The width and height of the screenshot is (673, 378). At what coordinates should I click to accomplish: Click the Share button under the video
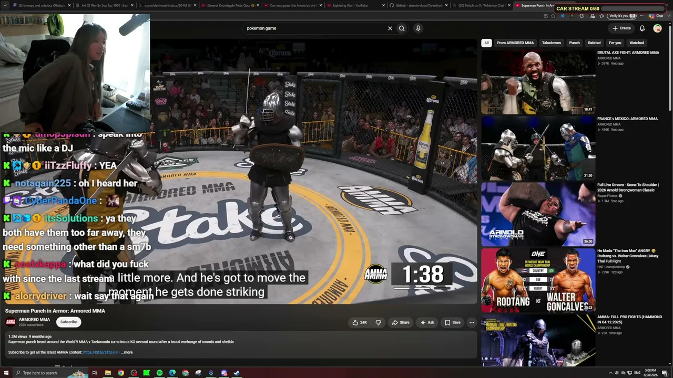click(401, 322)
